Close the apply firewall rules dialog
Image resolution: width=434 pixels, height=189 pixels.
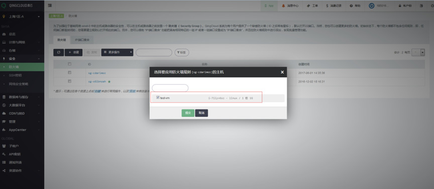(282, 72)
